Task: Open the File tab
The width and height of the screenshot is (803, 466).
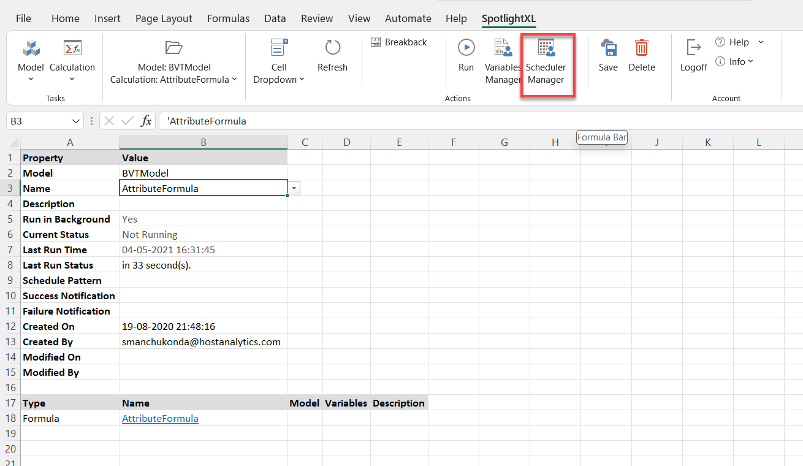Action: (x=23, y=18)
